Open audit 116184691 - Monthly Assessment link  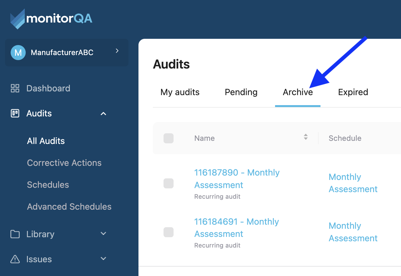pyautogui.click(x=237, y=228)
